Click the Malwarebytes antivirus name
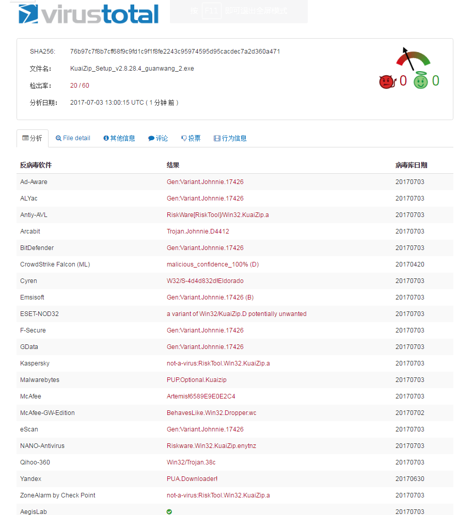Screen dimensions: 457x515 40,380
